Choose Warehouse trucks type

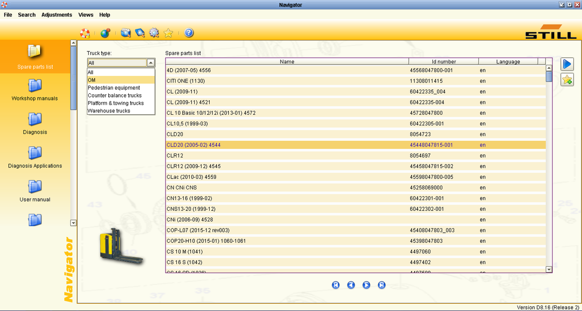[x=121, y=111]
